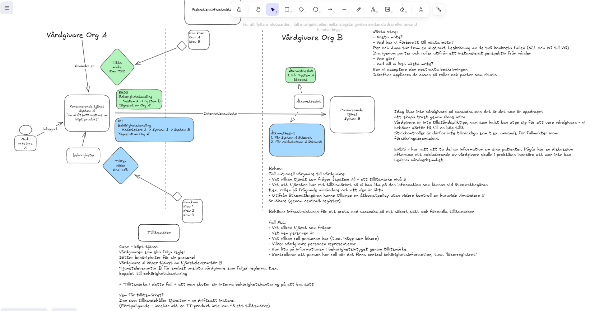Toggle the keep-tool-active lock
Image resolution: width=590 pixels, height=311 pixels.
click(x=239, y=9)
